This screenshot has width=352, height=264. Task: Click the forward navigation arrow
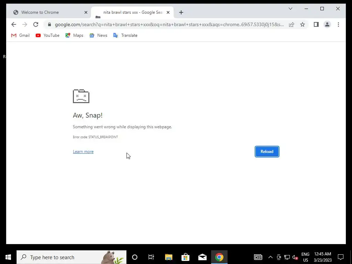pos(25,24)
